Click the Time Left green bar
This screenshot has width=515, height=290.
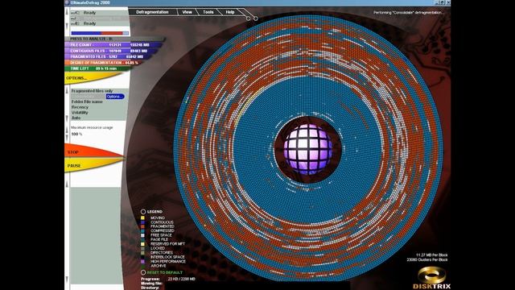98,68
